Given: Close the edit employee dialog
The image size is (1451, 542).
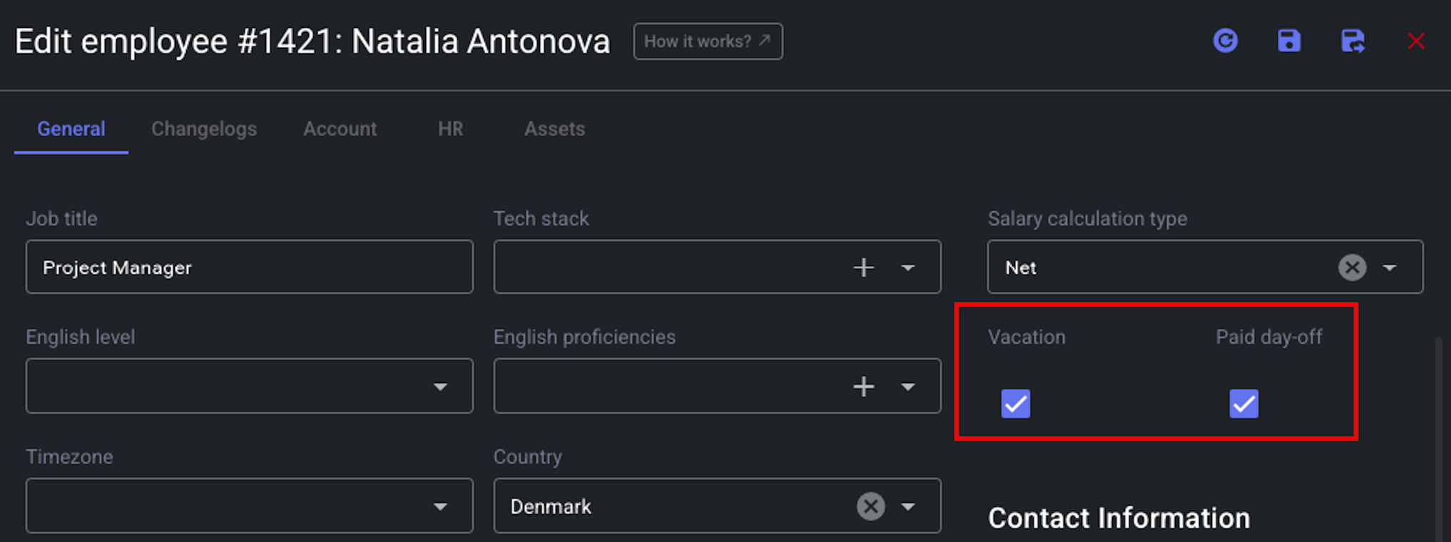Looking at the screenshot, I should (1416, 41).
